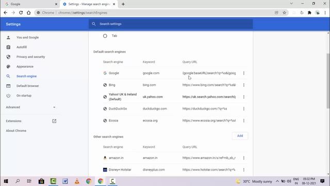Open the notification center icon
This screenshot has height=186, width=330.
pyautogui.click(x=322, y=181)
